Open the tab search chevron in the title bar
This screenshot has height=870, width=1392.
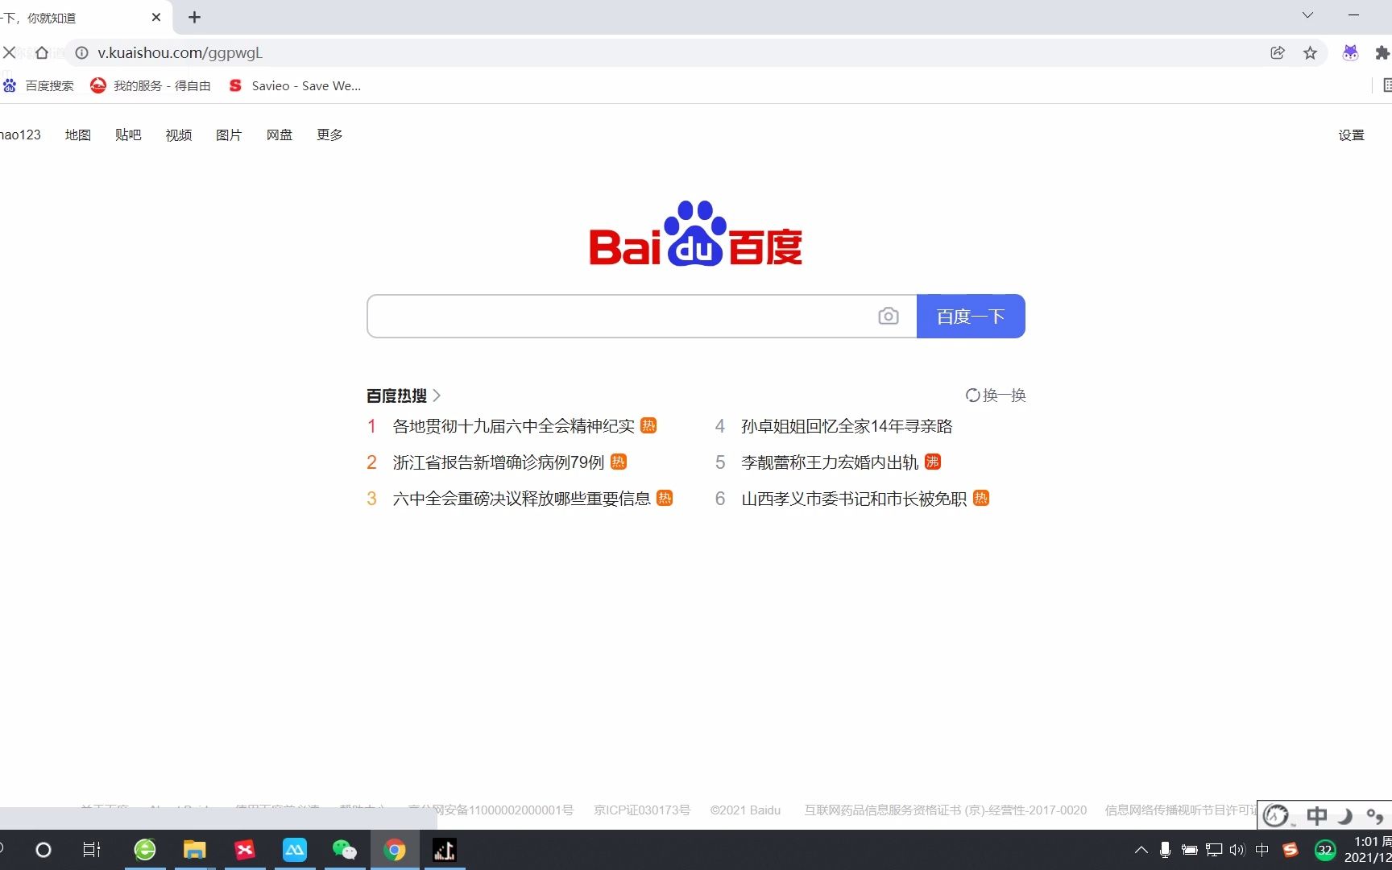tap(1307, 15)
